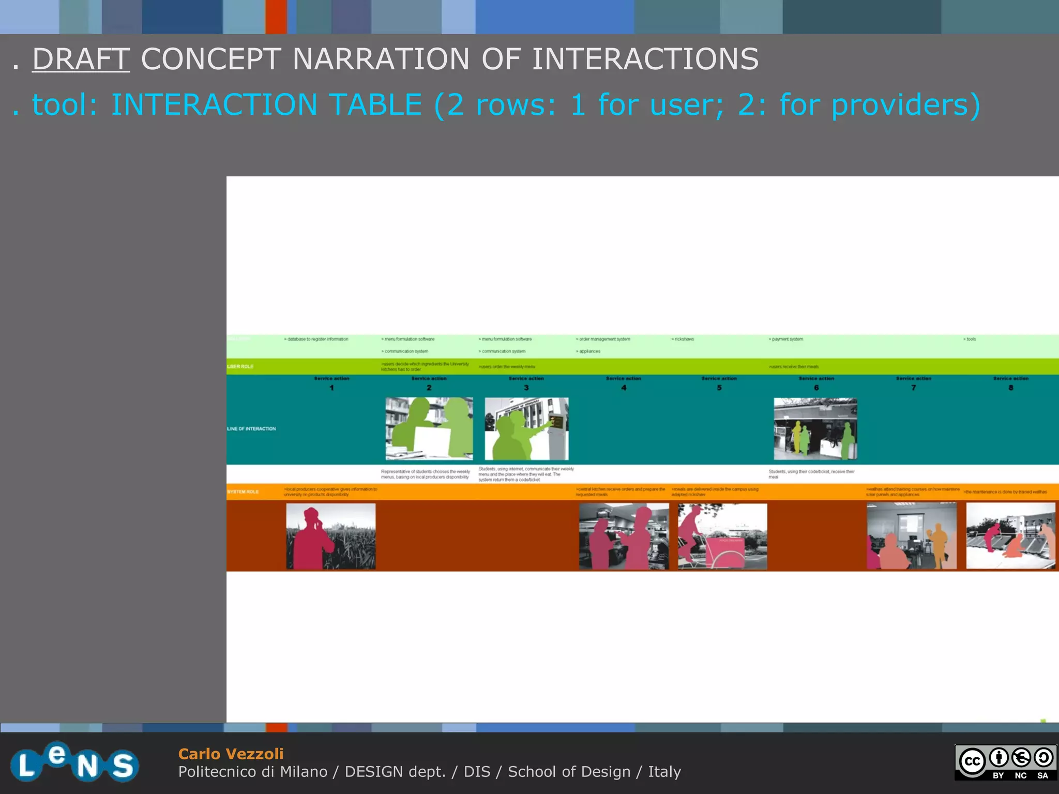The image size is (1059, 794).
Task: Click '>meals are delivered inside the campus' text
Action: [x=715, y=492]
